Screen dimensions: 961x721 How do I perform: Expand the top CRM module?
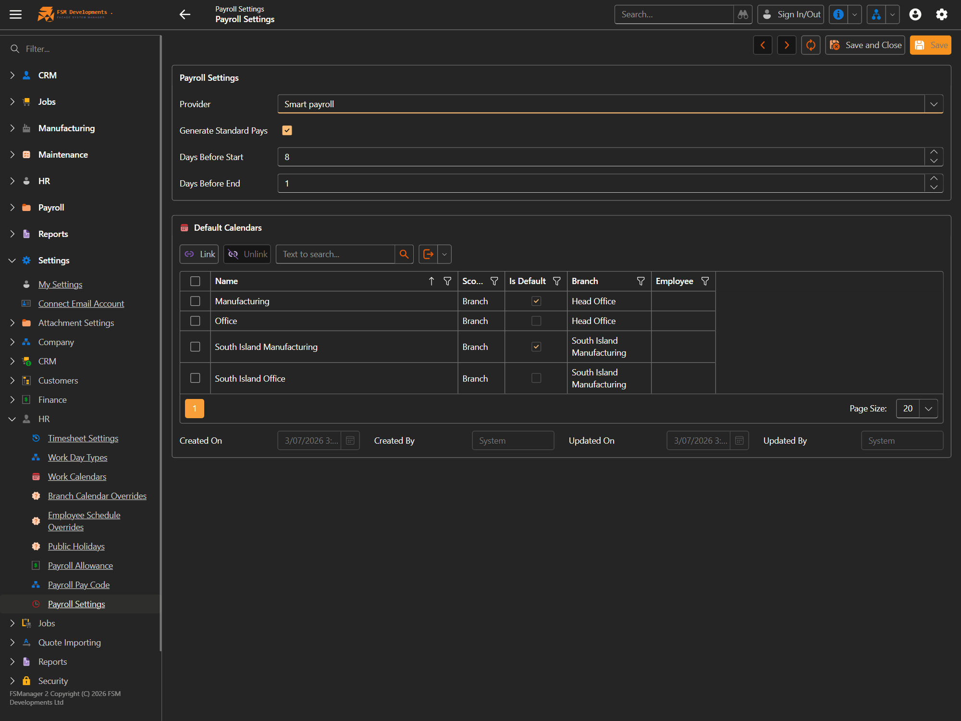[x=12, y=75]
